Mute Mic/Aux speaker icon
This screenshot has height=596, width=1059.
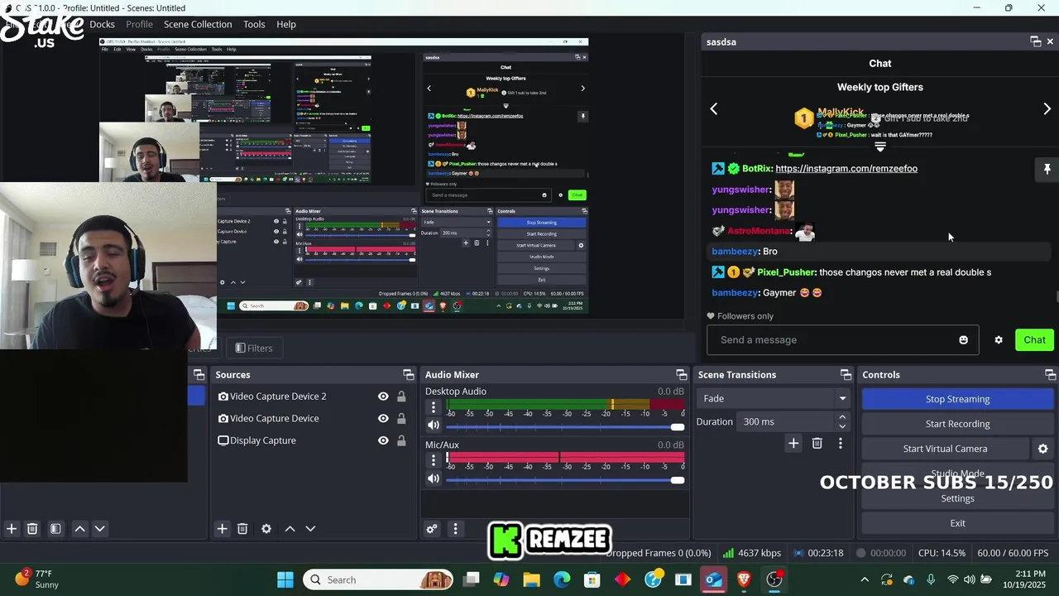(x=433, y=478)
